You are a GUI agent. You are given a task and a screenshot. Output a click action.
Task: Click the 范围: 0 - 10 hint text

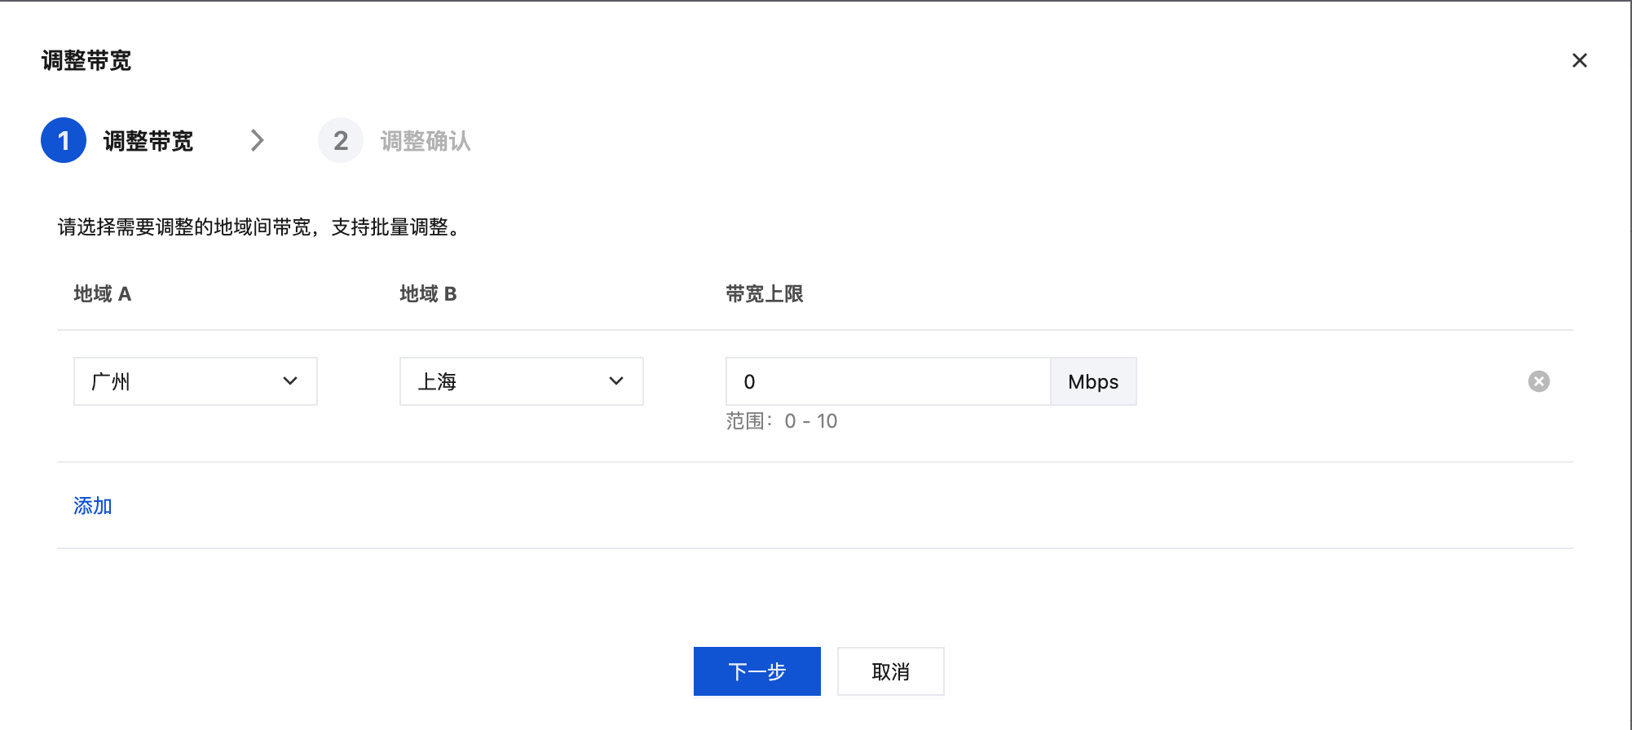click(x=781, y=421)
